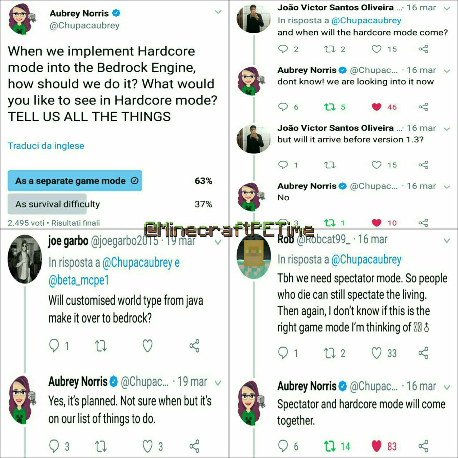Unlike the "Spectator and hardcore mode" reply

[376, 446]
